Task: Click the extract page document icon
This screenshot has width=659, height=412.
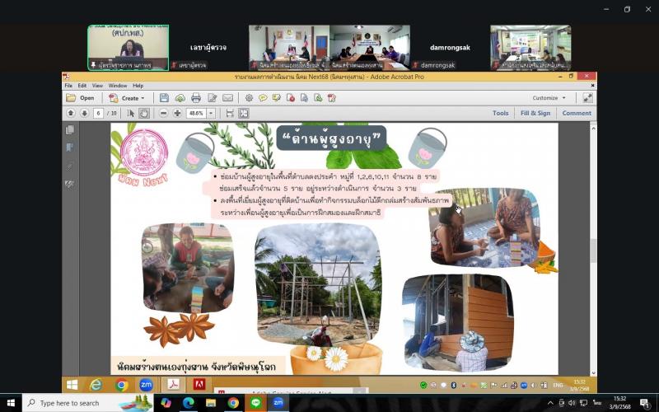Action: click(304, 98)
